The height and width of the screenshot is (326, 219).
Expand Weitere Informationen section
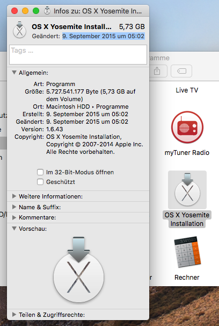(x=14, y=196)
